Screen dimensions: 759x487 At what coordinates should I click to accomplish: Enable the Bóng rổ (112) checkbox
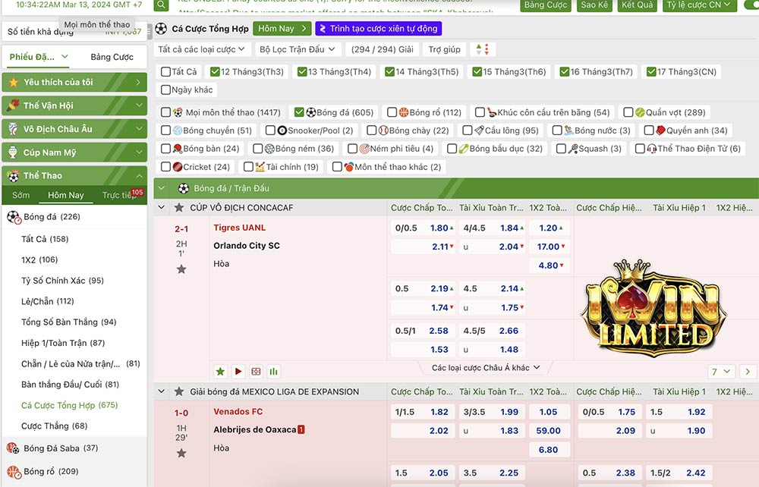click(x=392, y=112)
